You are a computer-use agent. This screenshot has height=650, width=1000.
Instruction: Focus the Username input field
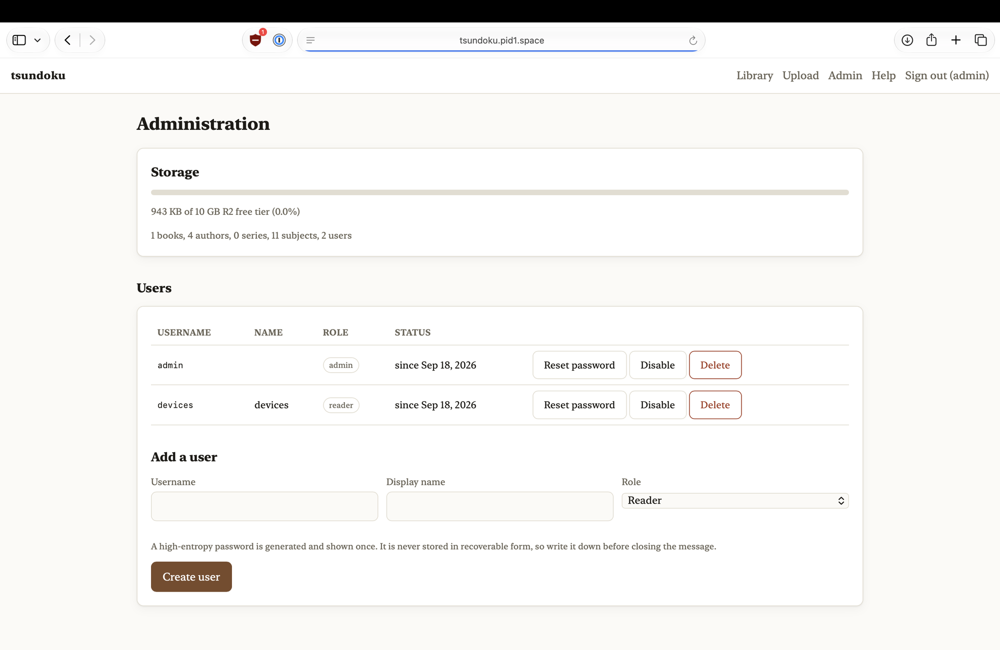click(264, 506)
